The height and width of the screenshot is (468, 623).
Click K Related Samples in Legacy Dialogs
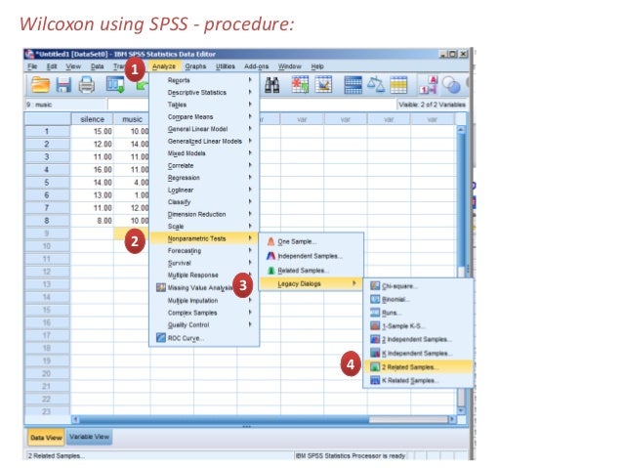(x=418, y=380)
